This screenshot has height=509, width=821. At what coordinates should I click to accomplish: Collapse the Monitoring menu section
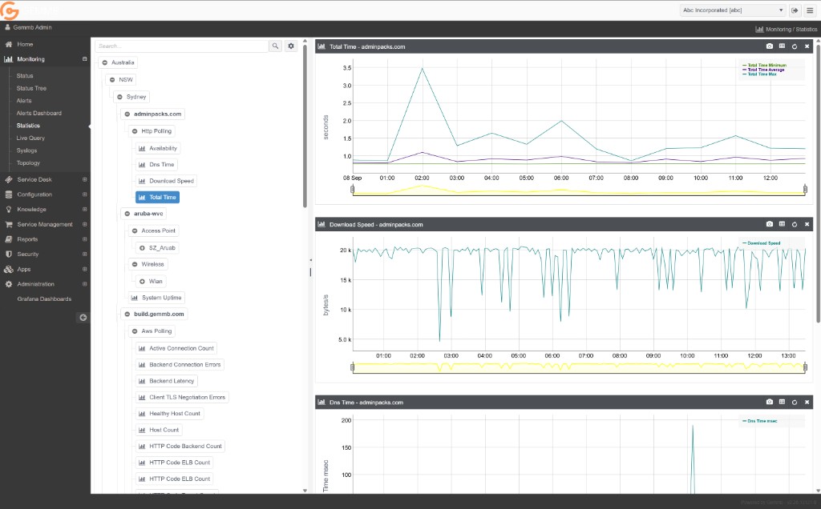84,59
